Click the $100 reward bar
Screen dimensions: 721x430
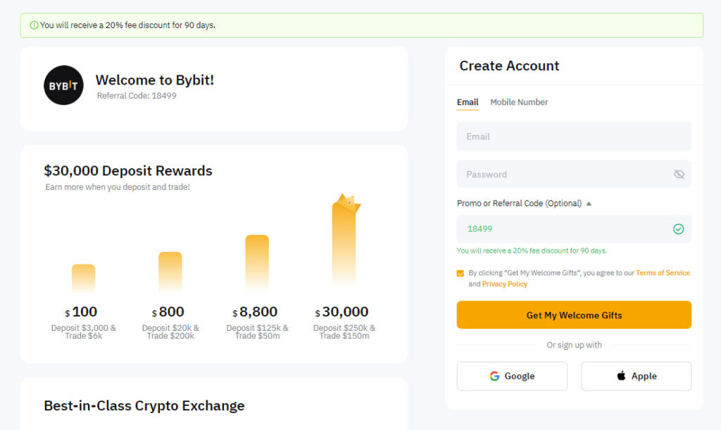(83, 279)
